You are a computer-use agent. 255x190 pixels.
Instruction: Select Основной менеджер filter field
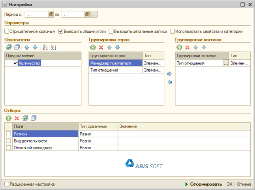45,148
